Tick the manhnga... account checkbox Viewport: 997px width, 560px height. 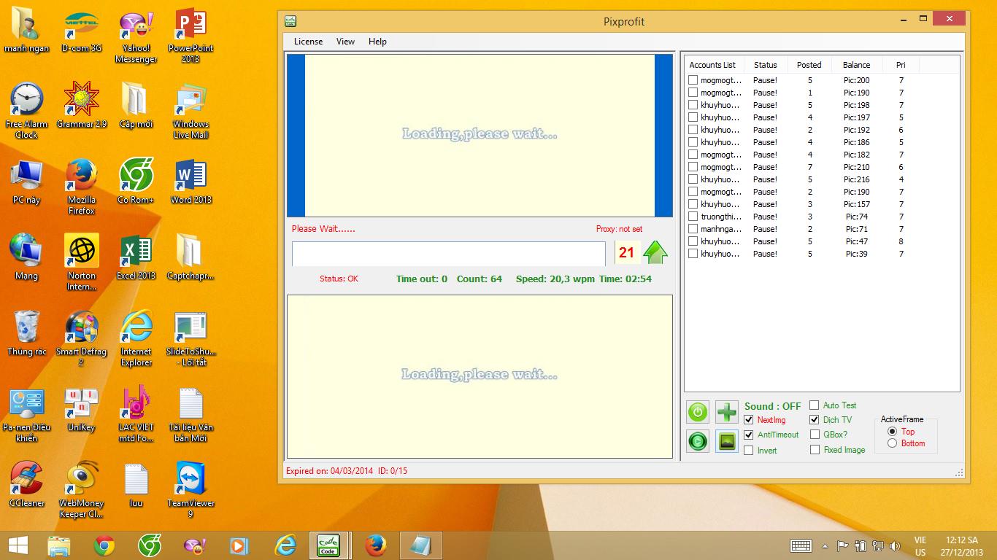click(693, 229)
